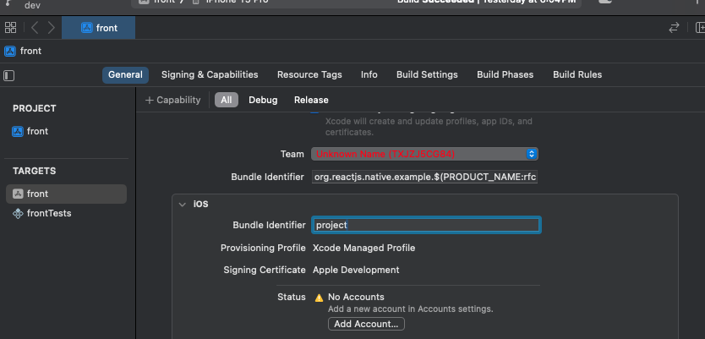This screenshot has width=705, height=339.
Task: Go back with the left chevron
Action: pos(35,27)
